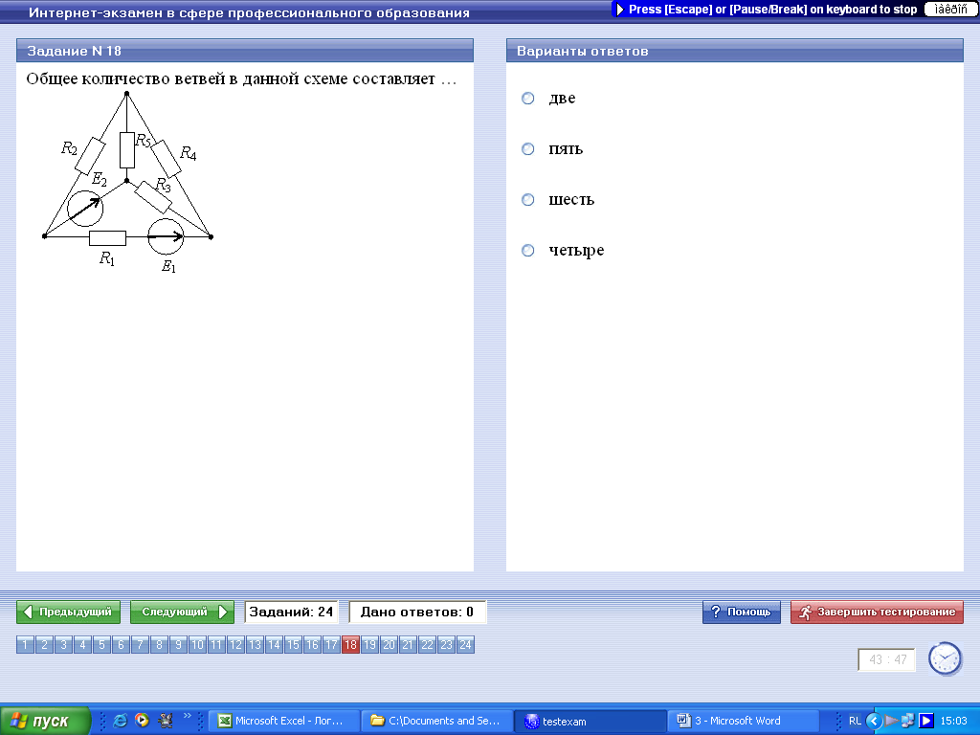The width and height of the screenshot is (980, 735).
Task: Jump to question number 9
Action: (178, 644)
